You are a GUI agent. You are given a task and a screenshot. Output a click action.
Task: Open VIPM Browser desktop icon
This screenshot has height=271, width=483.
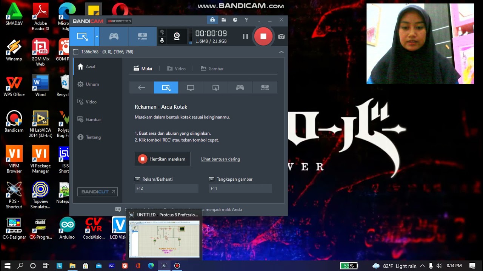coord(14,160)
